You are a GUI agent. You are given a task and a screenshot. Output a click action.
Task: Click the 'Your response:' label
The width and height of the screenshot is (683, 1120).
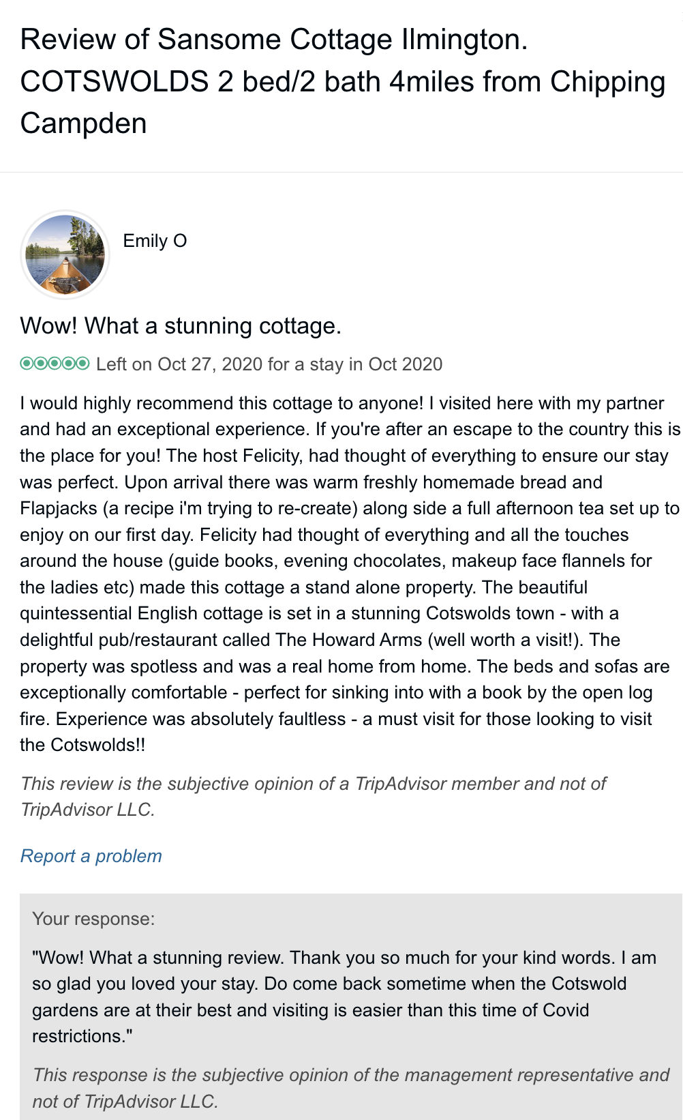pyautogui.click(x=93, y=919)
